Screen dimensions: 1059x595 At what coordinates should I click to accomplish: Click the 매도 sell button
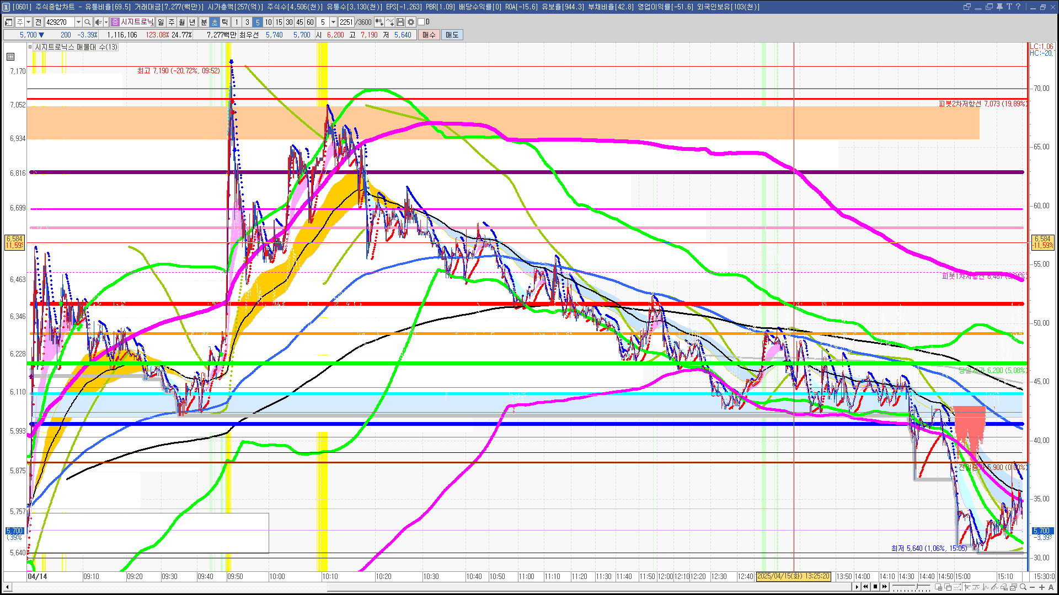(x=452, y=35)
